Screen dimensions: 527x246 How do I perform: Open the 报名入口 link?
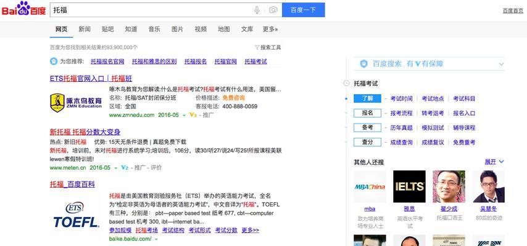[464, 113]
